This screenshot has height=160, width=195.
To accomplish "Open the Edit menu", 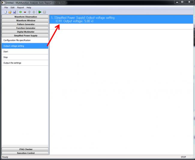I will click(12, 8).
